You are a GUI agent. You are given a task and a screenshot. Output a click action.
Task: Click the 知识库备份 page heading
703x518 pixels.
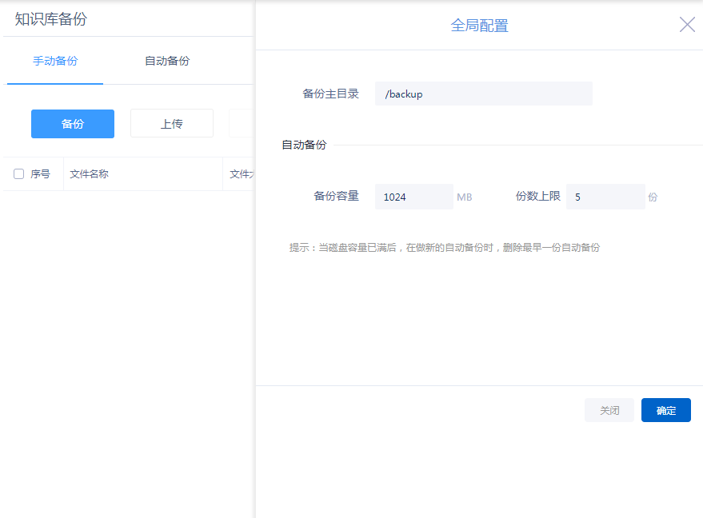tap(51, 19)
